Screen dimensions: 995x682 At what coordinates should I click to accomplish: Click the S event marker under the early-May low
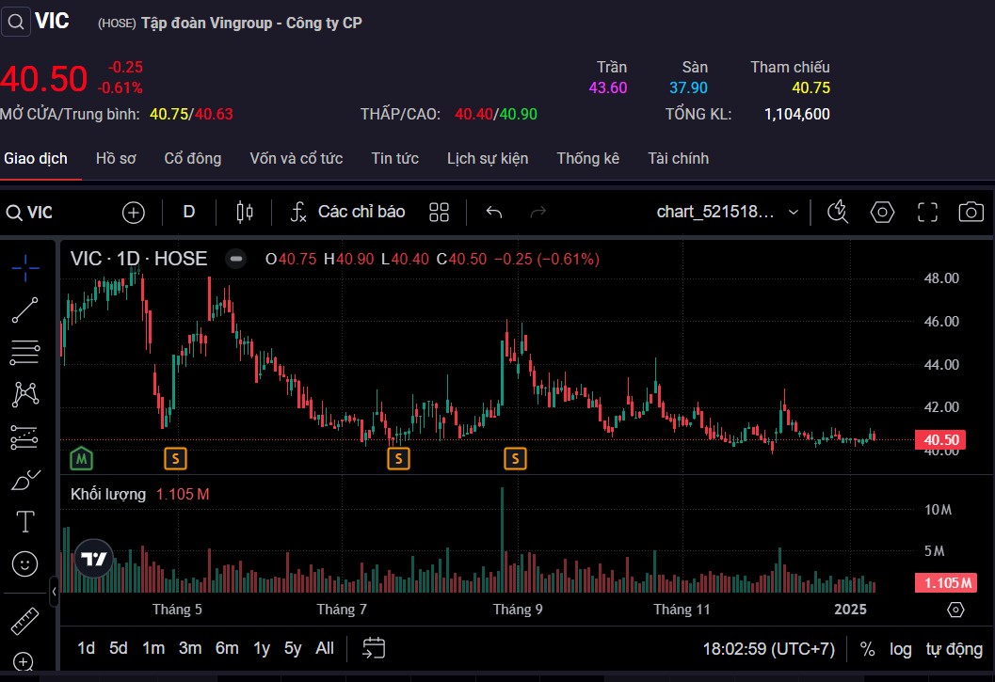click(176, 458)
